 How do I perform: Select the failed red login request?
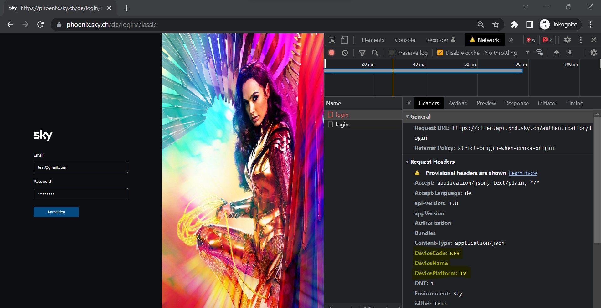pos(363,115)
